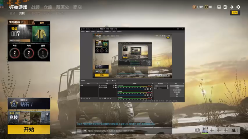Open mode settings gear on 竞技 card
The height and width of the screenshot is (139, 248).
pos(47,114)
